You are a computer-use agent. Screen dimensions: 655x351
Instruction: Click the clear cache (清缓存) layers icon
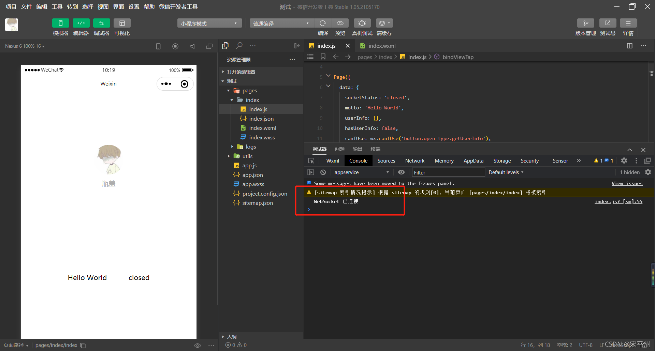384,23
